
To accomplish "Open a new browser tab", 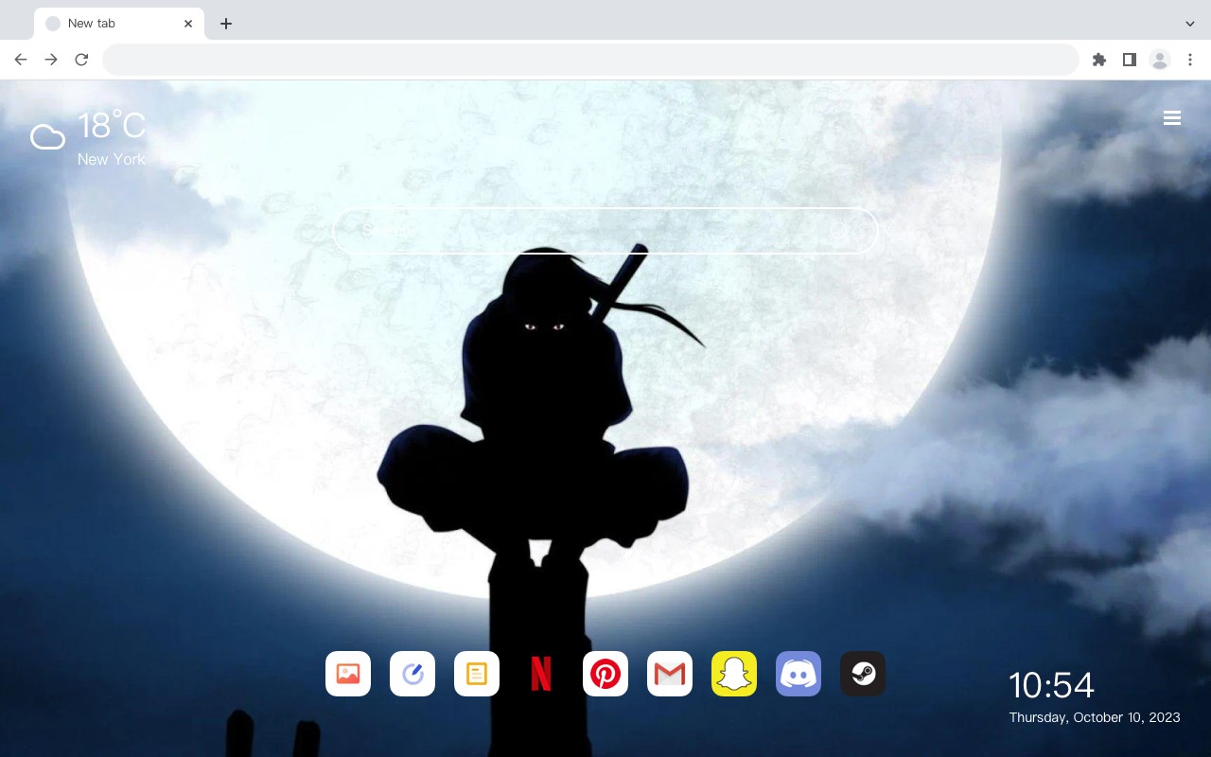I will coord(225,24).
